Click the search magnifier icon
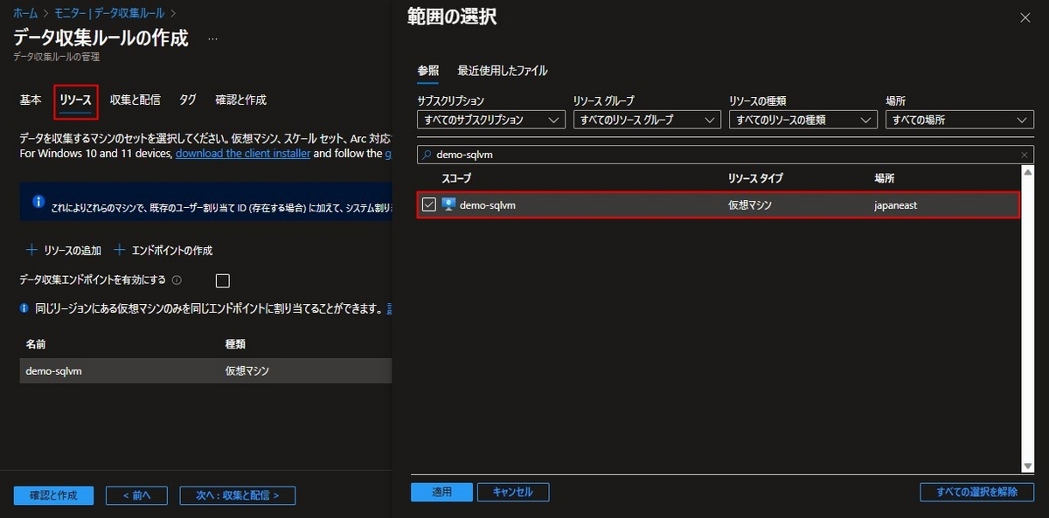This screenshot has width=1049, height=518. (427, 155)
